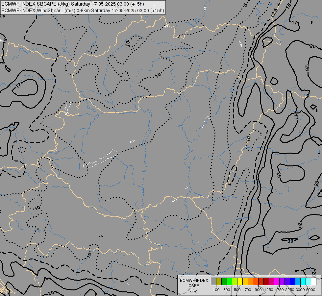Select the bright yellow legend swatch
322x296 pixels.
240,282
